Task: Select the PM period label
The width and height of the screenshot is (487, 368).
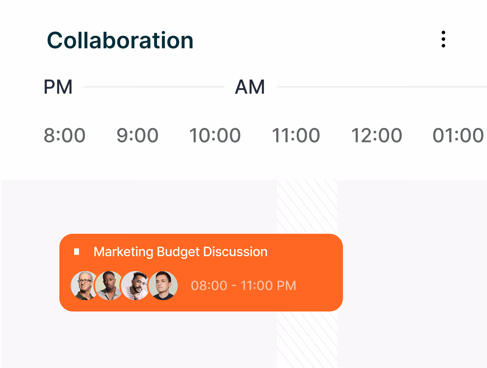Action: 58,87
